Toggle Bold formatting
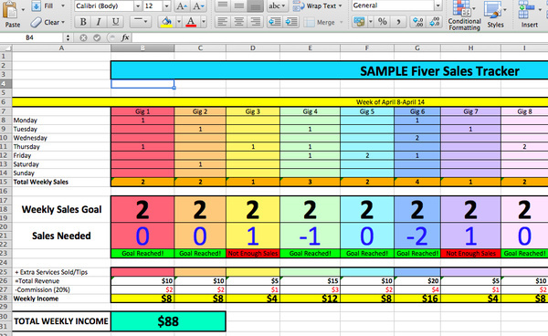548x336 pixels. point(83,22)
